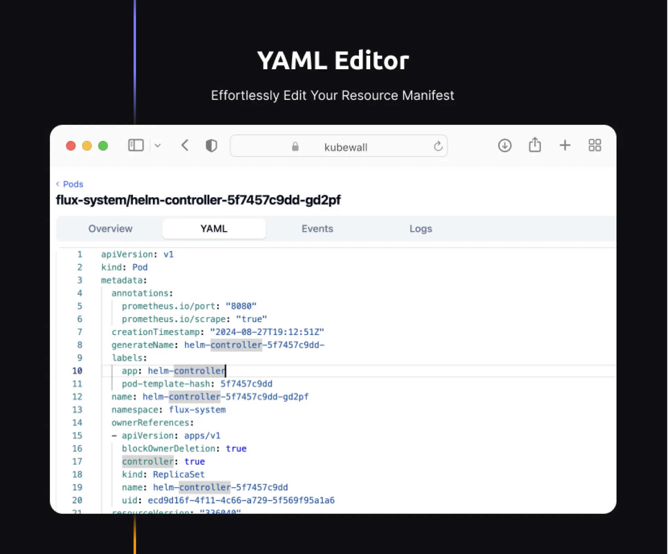Click line number 15 in gutter
This screenshot has height=554, width=668.
77,436
